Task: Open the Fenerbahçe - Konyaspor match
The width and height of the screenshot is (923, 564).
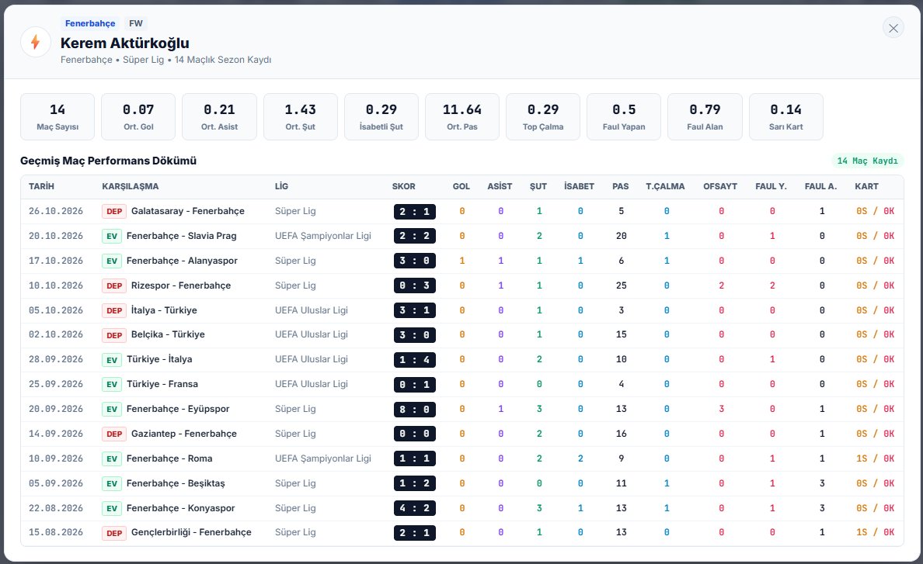Action: click(x=462, y=508)
